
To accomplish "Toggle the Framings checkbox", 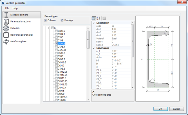I will click(x=62, y=20).
